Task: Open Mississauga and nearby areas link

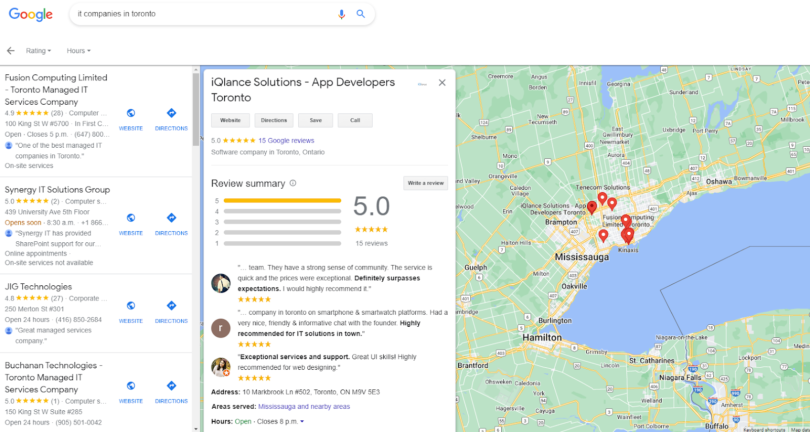Action: 304,407
